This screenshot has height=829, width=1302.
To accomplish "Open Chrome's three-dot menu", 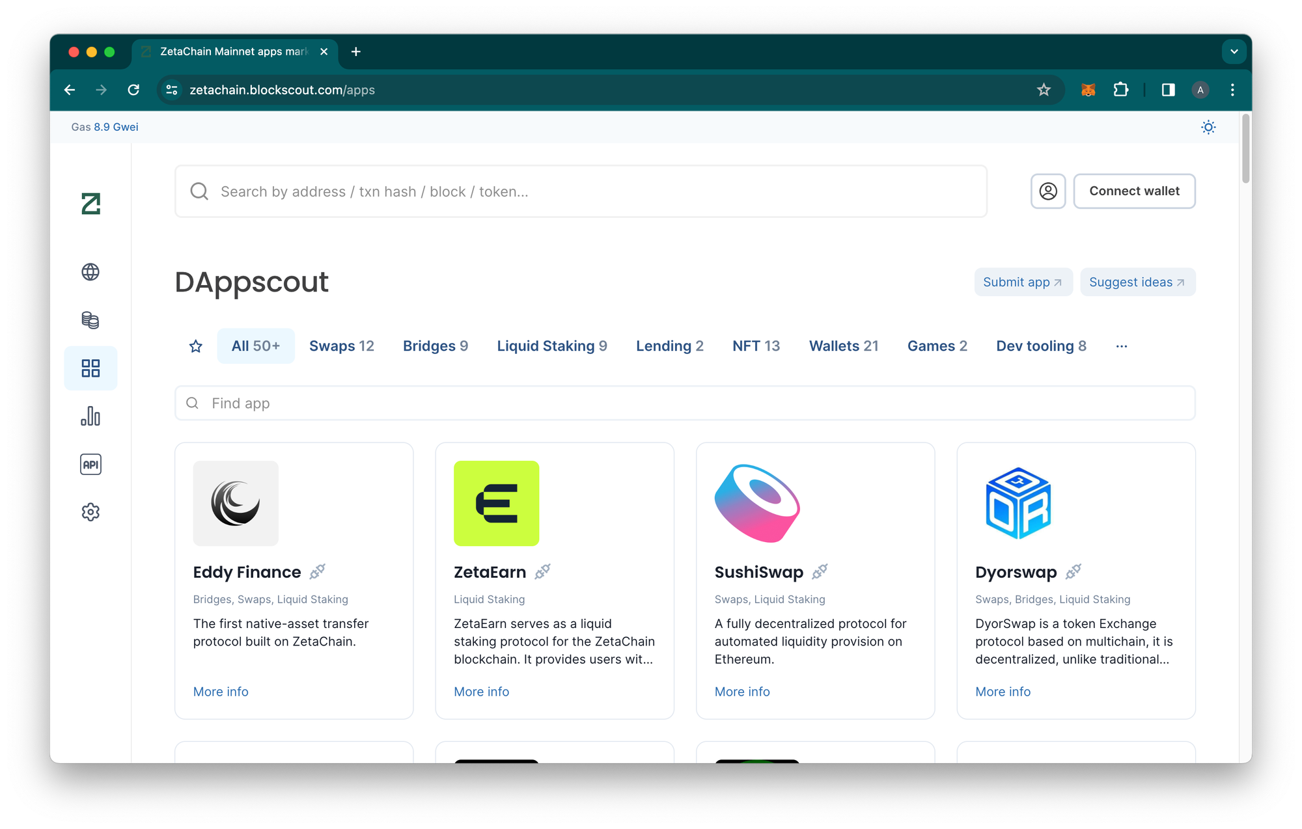I will (x=1232, y=90).
